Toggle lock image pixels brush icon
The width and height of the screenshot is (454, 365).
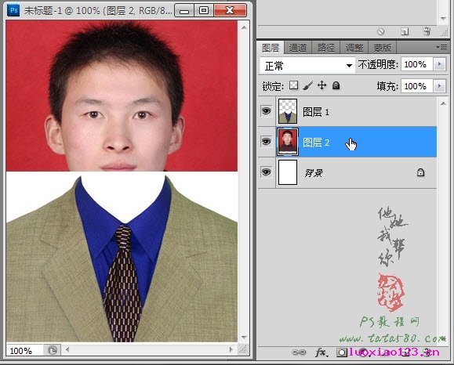[x=308, y=85]
